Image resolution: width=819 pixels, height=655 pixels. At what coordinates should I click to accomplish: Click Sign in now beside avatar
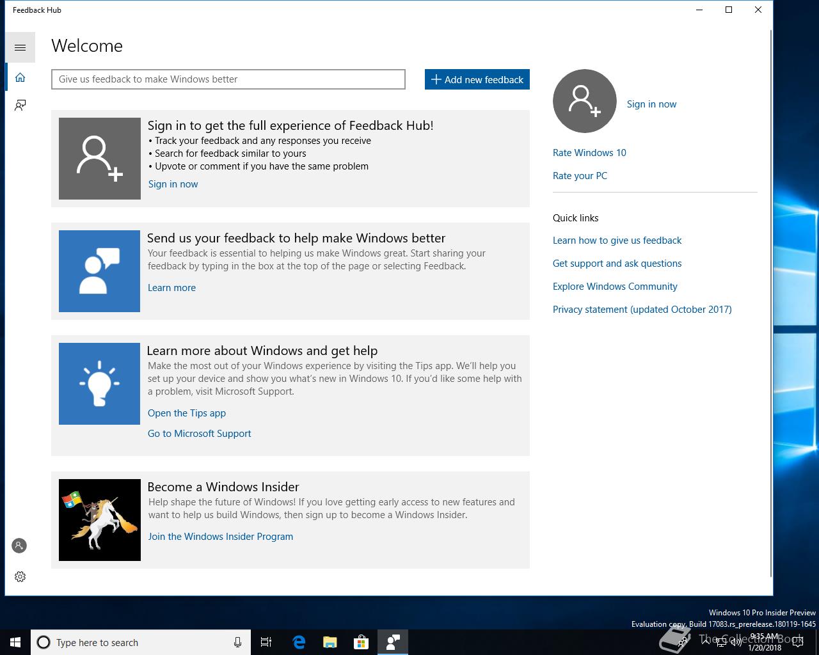point(651,104)
